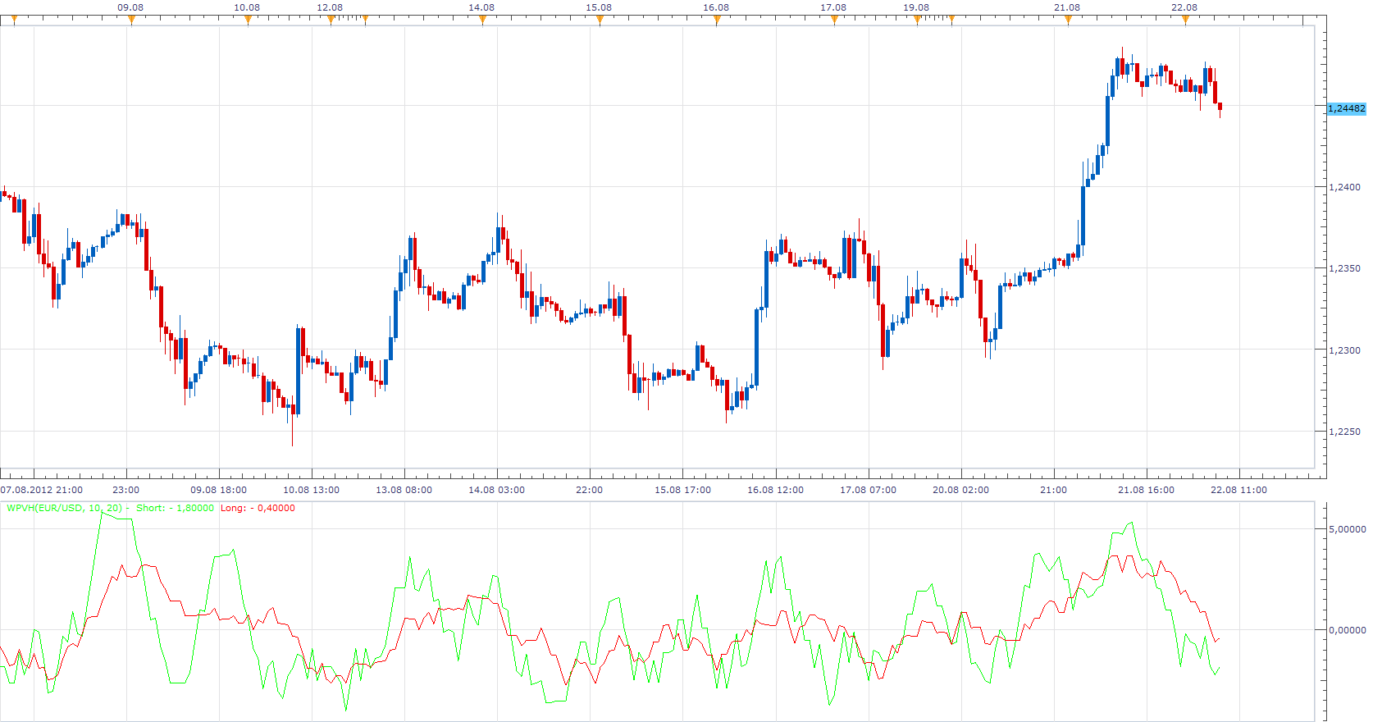Select the current price tag 1,24482
The height and width of the screenshot is (722, 1373).
1347,108
